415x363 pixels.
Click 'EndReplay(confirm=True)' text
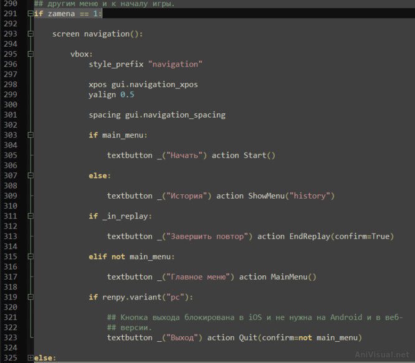(341, 237)
